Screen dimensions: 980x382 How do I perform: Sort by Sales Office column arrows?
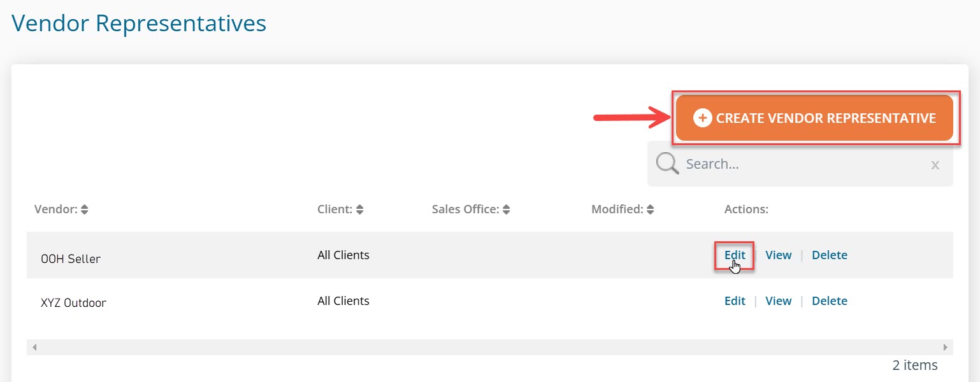click(x=506, y=209)
